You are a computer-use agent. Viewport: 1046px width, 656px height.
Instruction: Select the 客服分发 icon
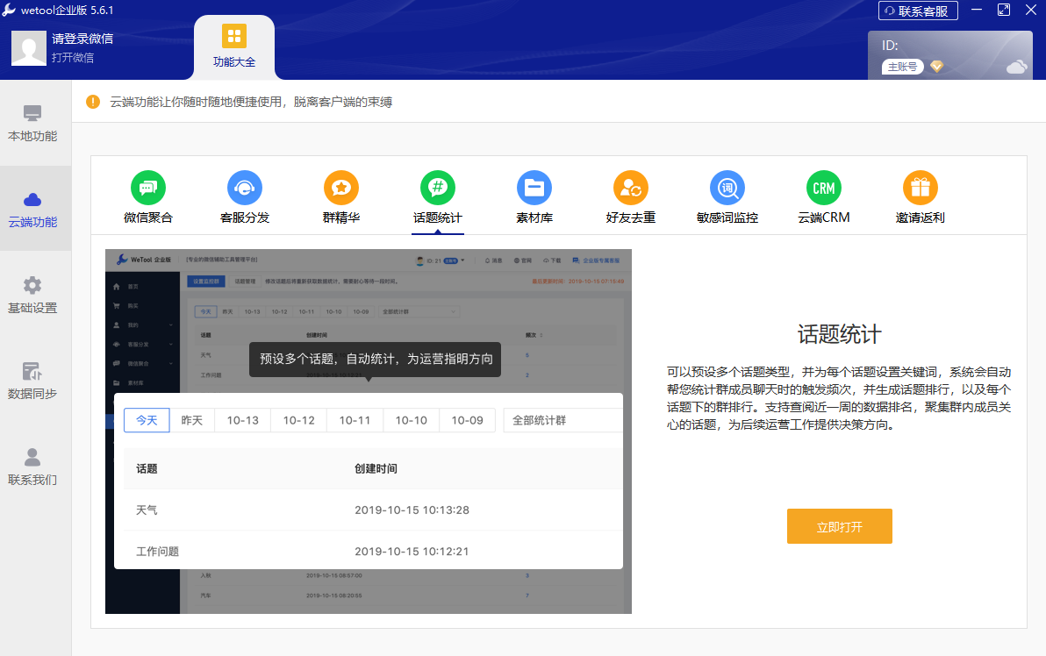pyautogui.click(x=245, y=196)
